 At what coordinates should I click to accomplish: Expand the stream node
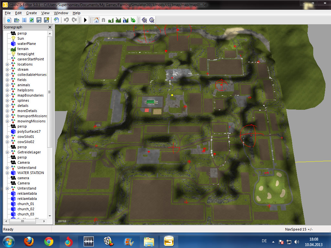(x=7, y=70)
